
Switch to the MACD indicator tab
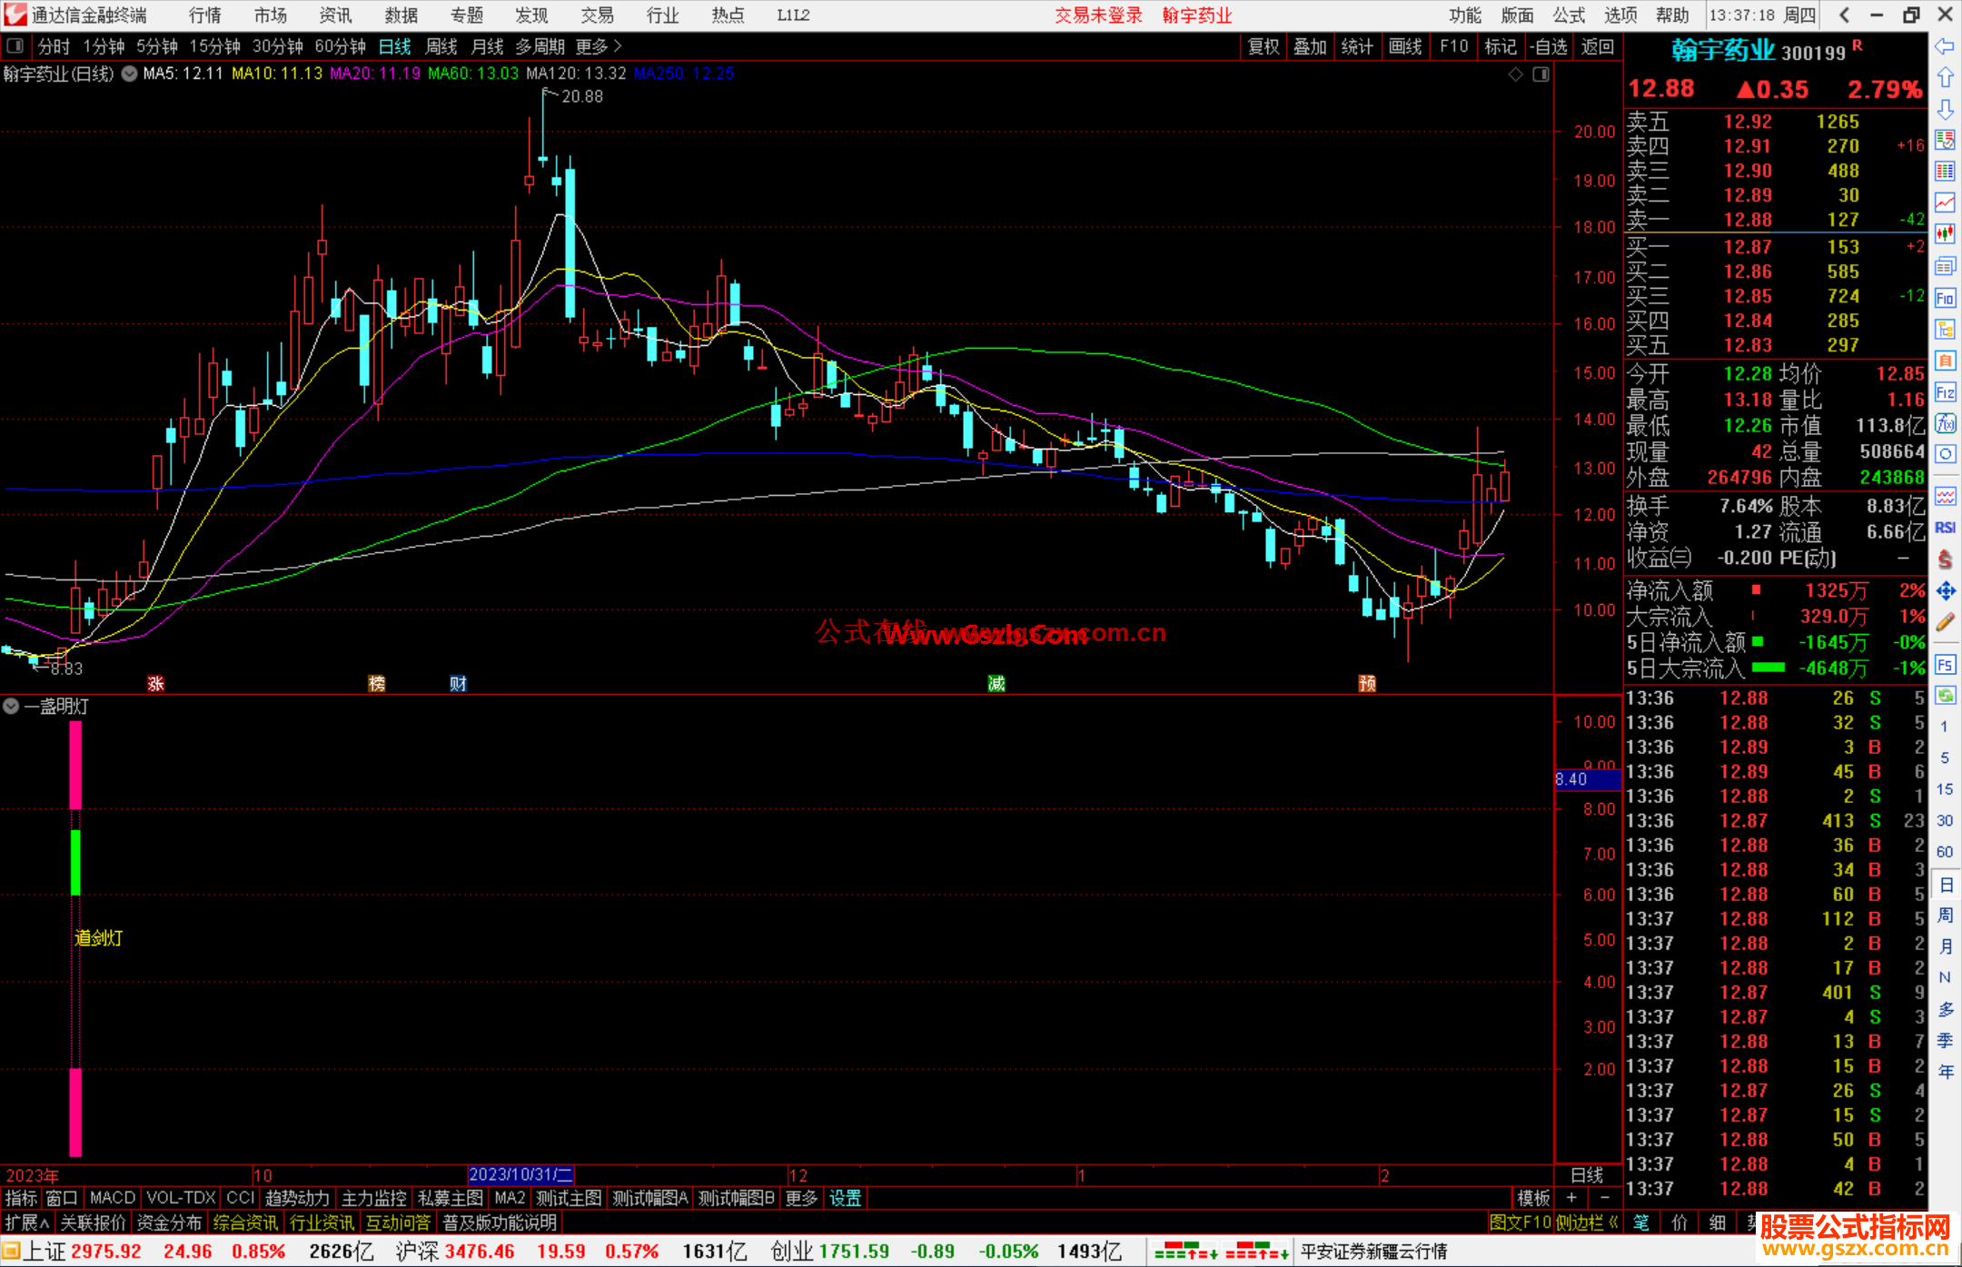pyautogui.click(x=112, y=1198)
